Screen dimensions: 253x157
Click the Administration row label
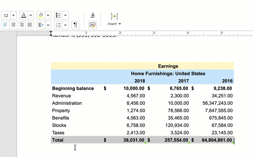[x=67, y=103]
